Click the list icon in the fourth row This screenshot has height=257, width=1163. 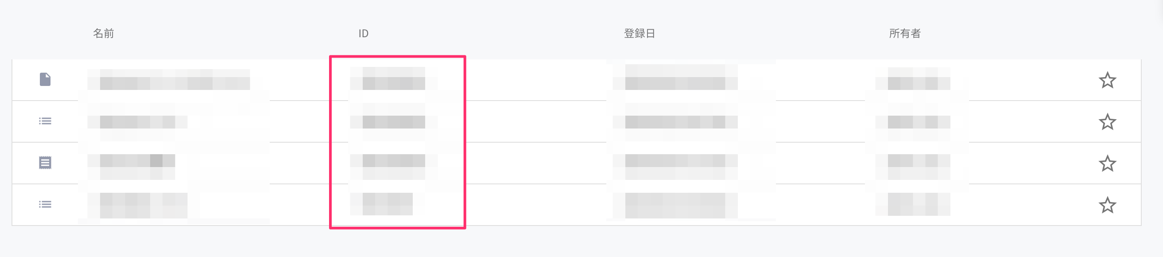coord(45,205)
